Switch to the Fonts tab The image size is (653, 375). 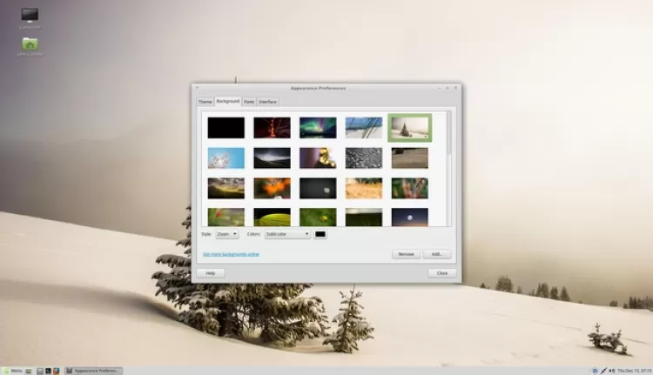pyautogui.click(x=249, y=102)
